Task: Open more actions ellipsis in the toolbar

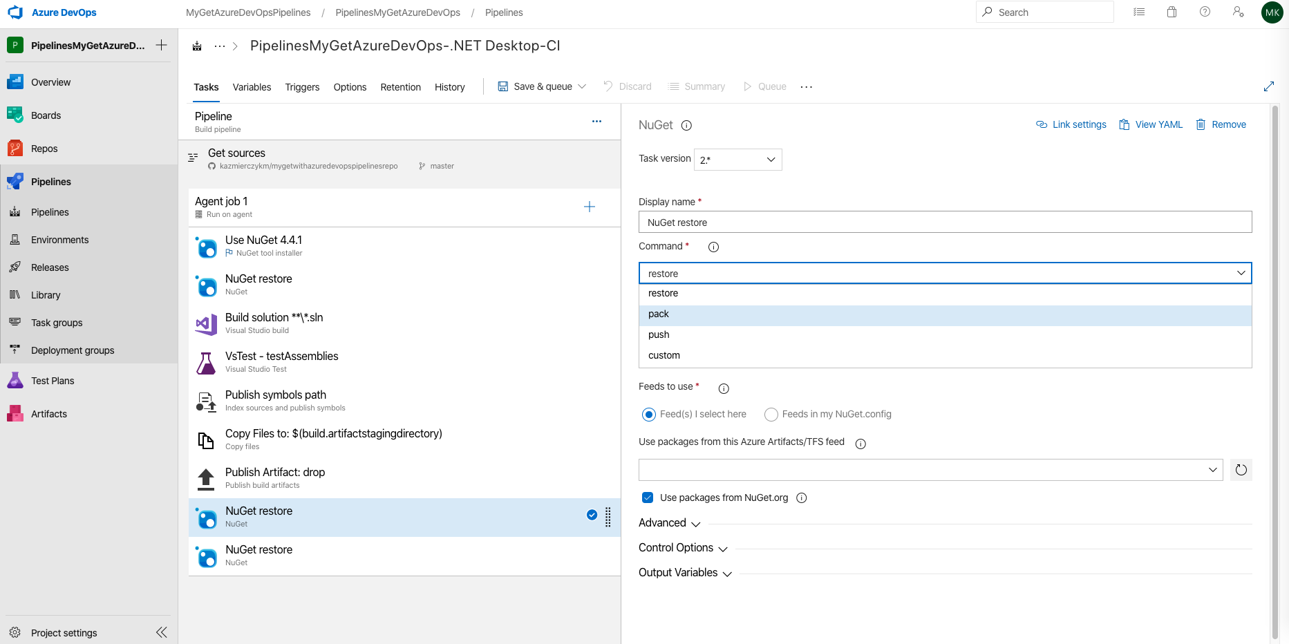Action: [x=807, y=86]
